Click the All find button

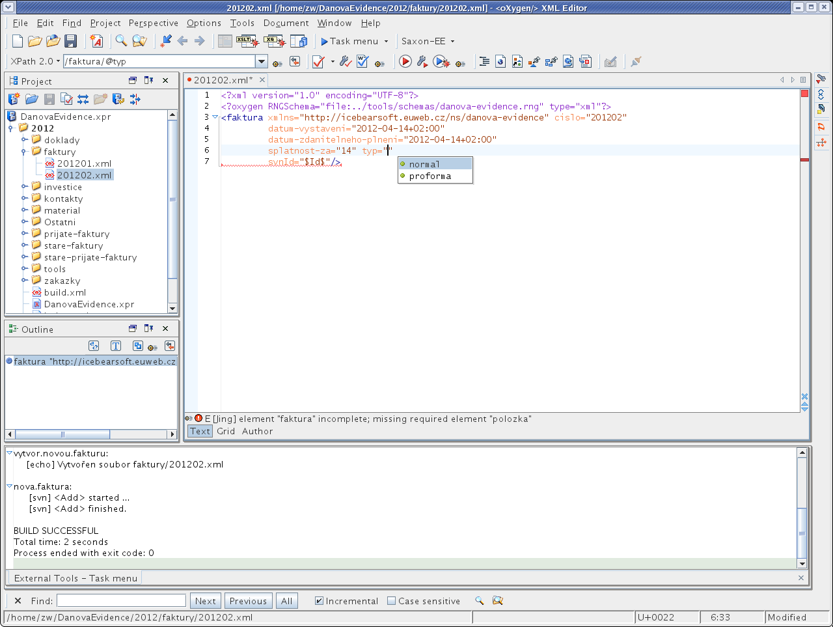pyautogui.click(x=287, y=601)
